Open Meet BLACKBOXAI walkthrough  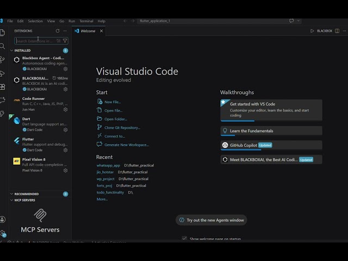[271, 159]
